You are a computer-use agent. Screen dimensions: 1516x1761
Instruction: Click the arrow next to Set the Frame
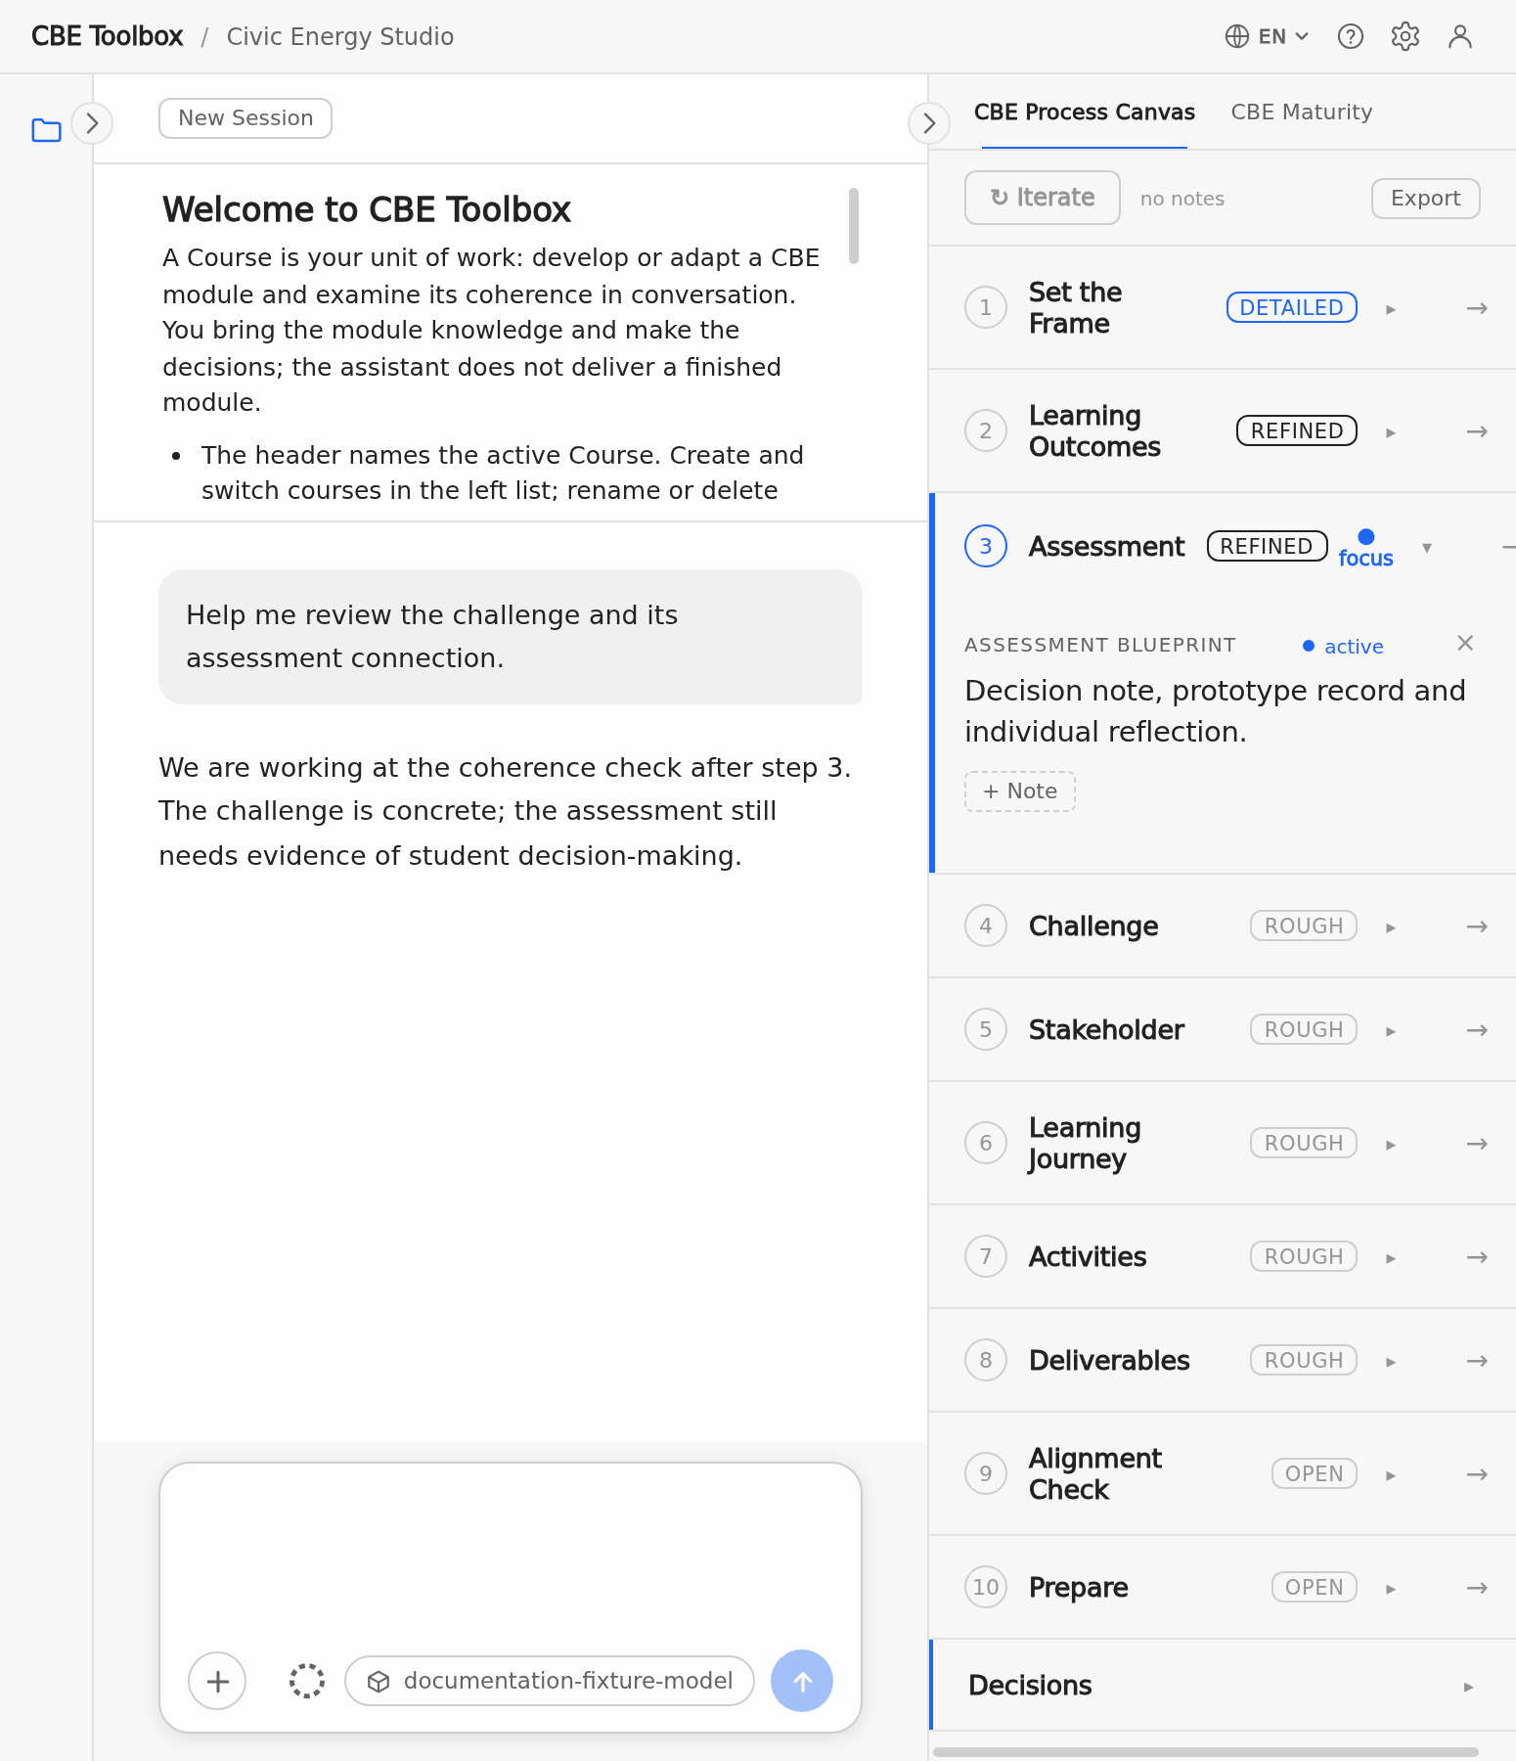point(1477,308)
